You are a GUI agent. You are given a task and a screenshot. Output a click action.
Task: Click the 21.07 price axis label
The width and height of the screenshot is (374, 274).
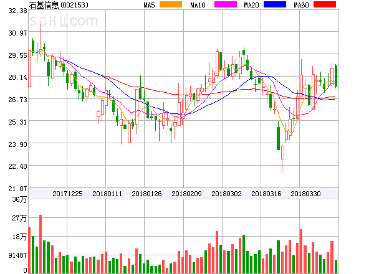[x=17, y=189]
